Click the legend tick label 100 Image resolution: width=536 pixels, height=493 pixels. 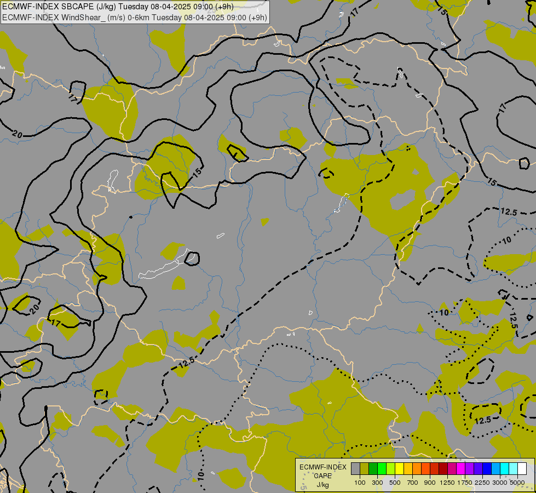[x=360, y=483]
